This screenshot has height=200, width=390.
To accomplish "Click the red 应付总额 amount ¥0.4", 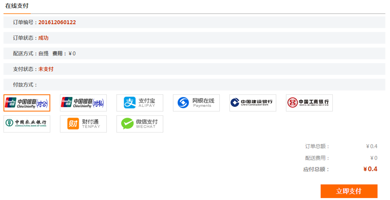I will click(370, 169).
